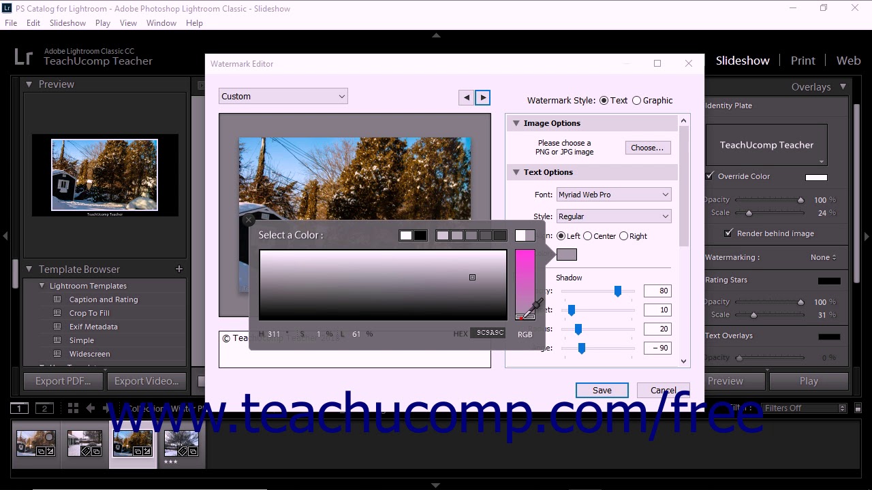Click Export PDF... button
Screen dimensions: 872x490
tap(63, 381)
